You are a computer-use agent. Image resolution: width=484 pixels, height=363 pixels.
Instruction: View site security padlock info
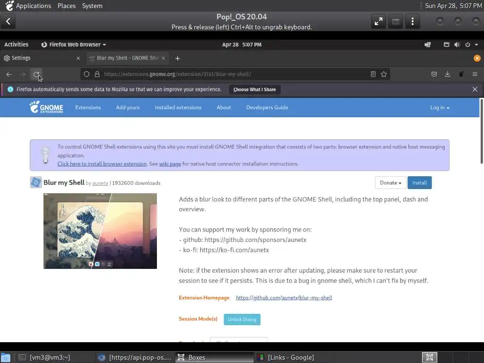(x=97, y=74)
